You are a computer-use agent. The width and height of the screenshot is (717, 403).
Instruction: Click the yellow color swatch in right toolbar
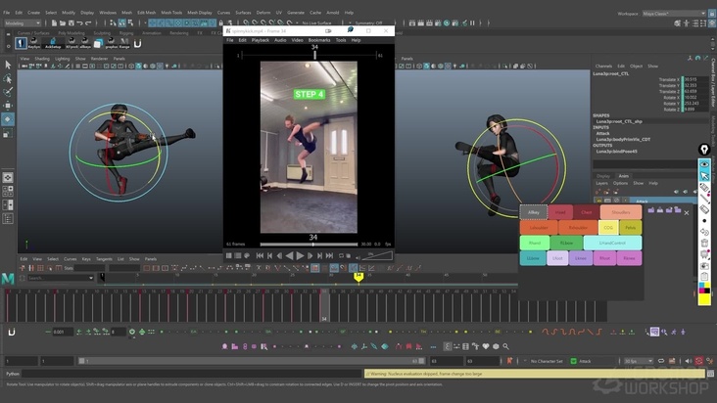point(704,299)
